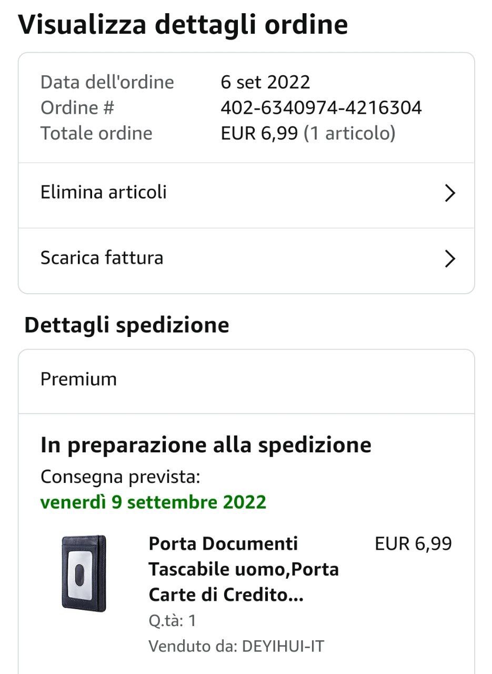Select the order number 402-6340974-4216304
492x674 pixels.
pyautogui.click(x=321, y=108)
